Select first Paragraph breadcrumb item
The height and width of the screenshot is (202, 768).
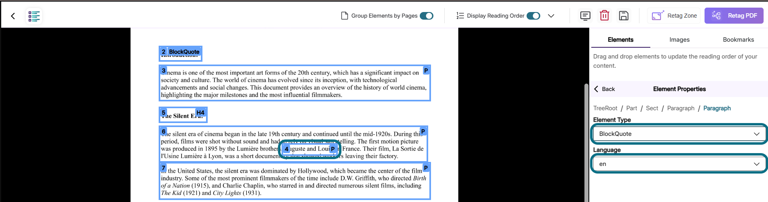point(680,108)
